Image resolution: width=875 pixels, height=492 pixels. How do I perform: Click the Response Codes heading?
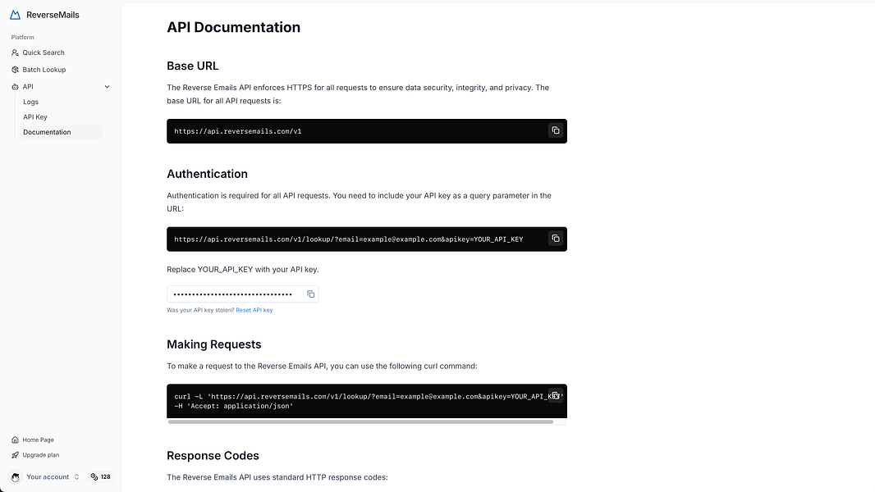(x=213, y=456)
